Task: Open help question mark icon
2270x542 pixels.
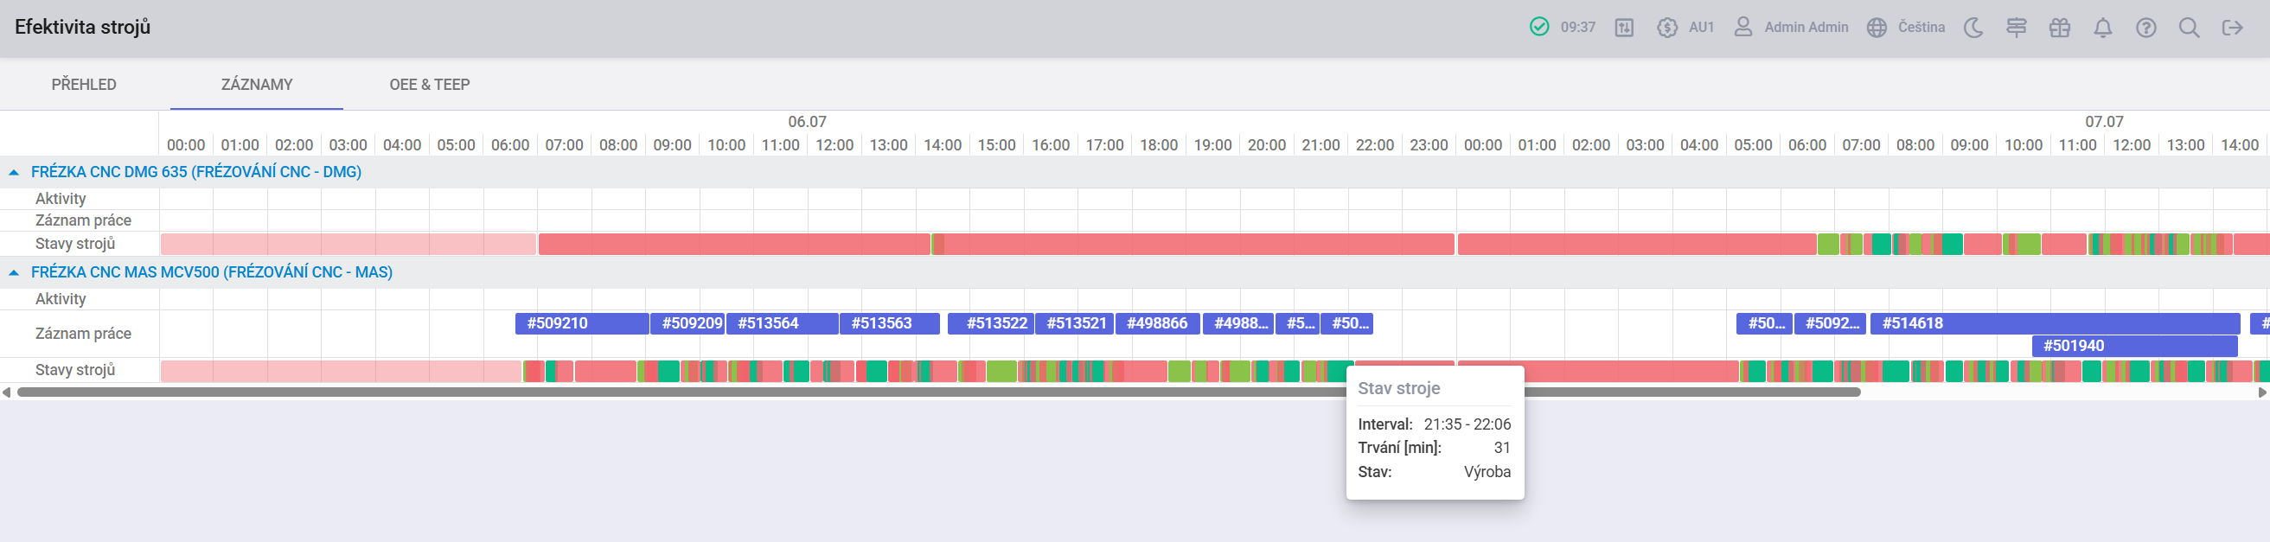Action: tap(2145, 28)
